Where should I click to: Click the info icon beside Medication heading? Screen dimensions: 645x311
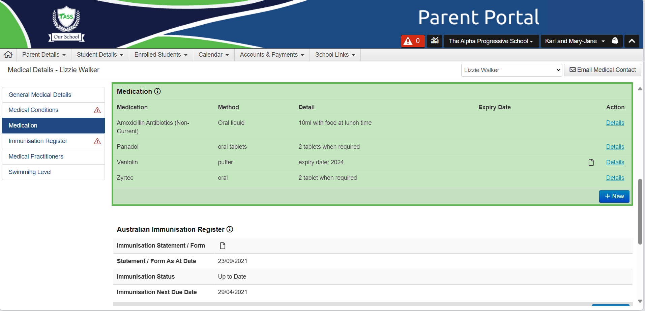pos(157,91)
